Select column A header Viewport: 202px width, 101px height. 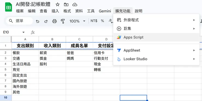[x=25, y=39]
